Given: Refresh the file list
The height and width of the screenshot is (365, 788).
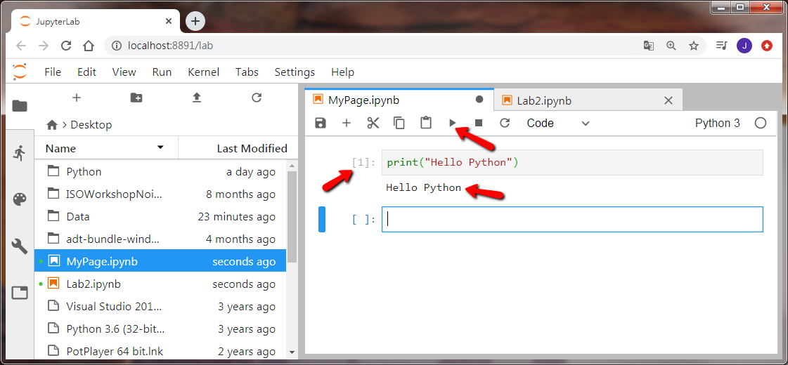Looking at the screenshot, I should [x=257, y=98].
